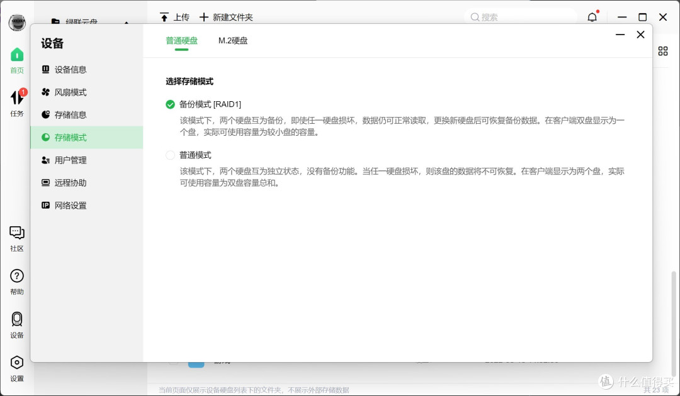Open 设备信息 in device panel
This screenshot has width=680, height=396.
pyautogui.click(x=87, y=70)
